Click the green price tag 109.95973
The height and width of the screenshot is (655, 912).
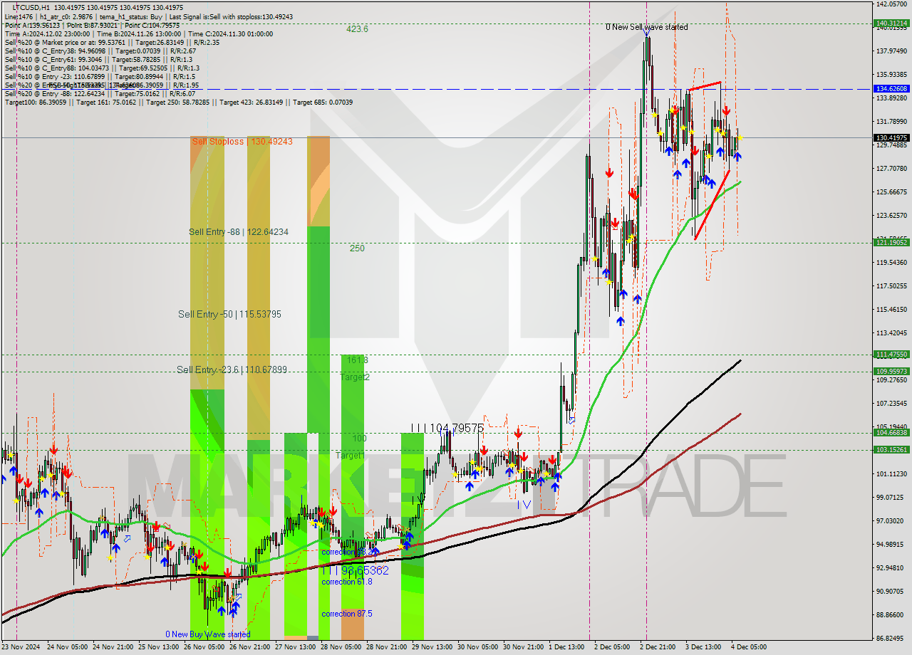tap(891, 372)
